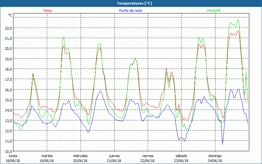Screen dimensions: 262x164
Task: Click the 12,0 y-axis value
Action: [x=9, y=131]
